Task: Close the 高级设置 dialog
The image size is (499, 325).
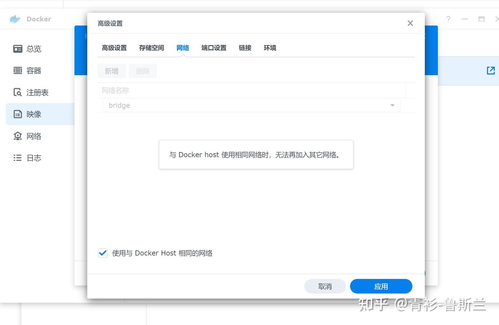Action: click(x=410, y=23)
